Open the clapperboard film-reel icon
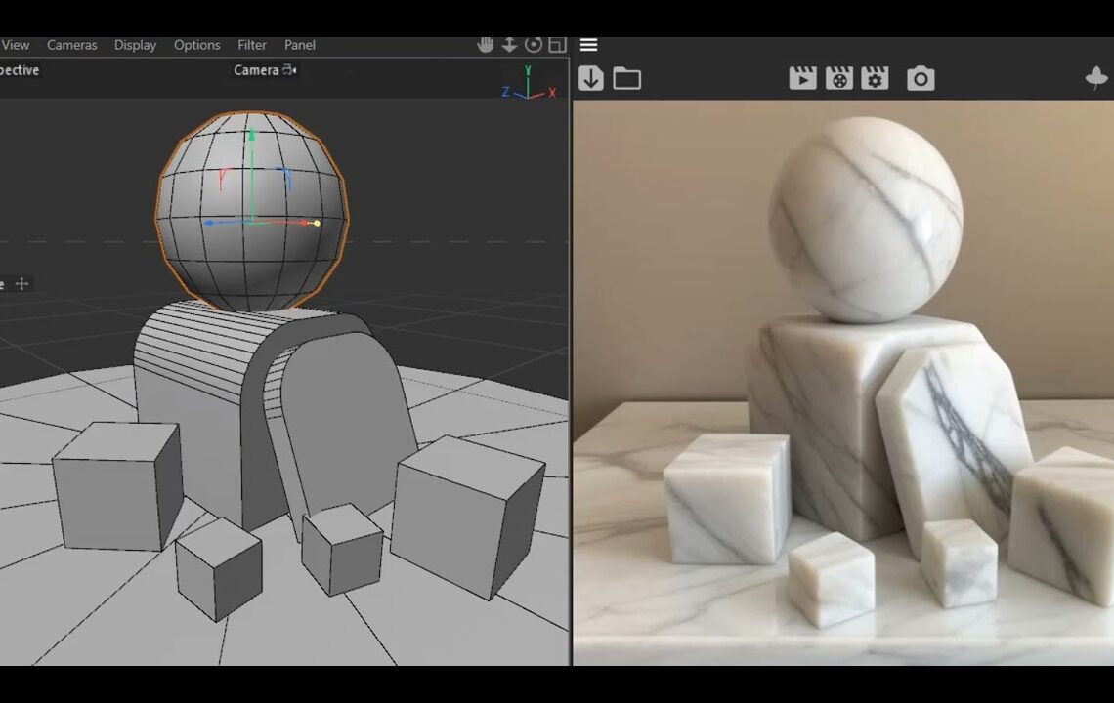1114x703 pixels. point(839,78)
